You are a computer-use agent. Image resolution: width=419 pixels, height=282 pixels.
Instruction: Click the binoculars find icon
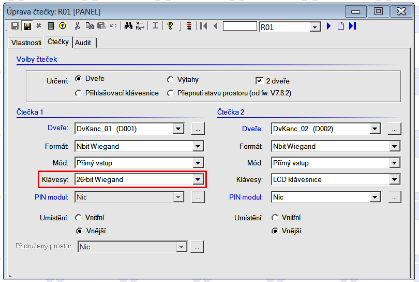[x=128, y=26]
